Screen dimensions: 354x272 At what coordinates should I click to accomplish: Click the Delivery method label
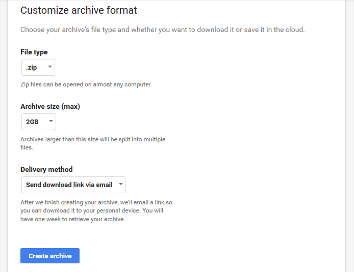click(x=46, y=169)
